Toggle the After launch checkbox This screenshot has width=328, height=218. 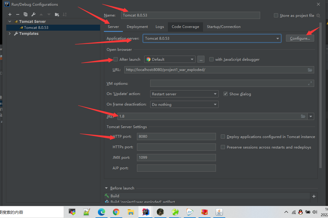[x=116, y=59]
